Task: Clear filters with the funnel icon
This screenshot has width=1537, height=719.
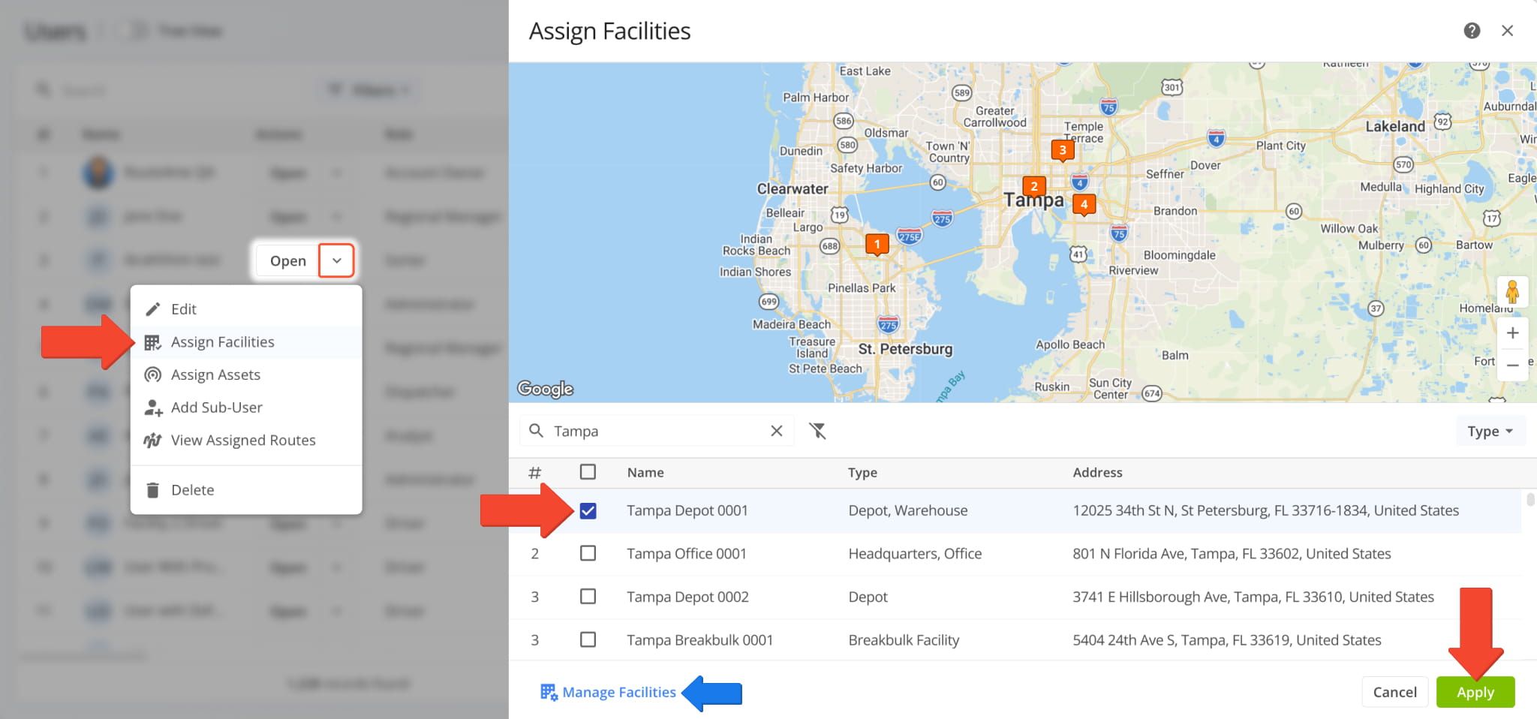Action: point(817,431)
